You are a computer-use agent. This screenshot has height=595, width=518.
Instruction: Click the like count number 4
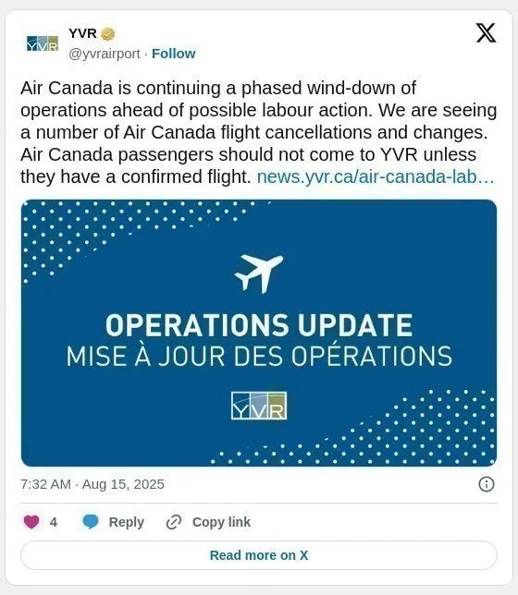54,522
